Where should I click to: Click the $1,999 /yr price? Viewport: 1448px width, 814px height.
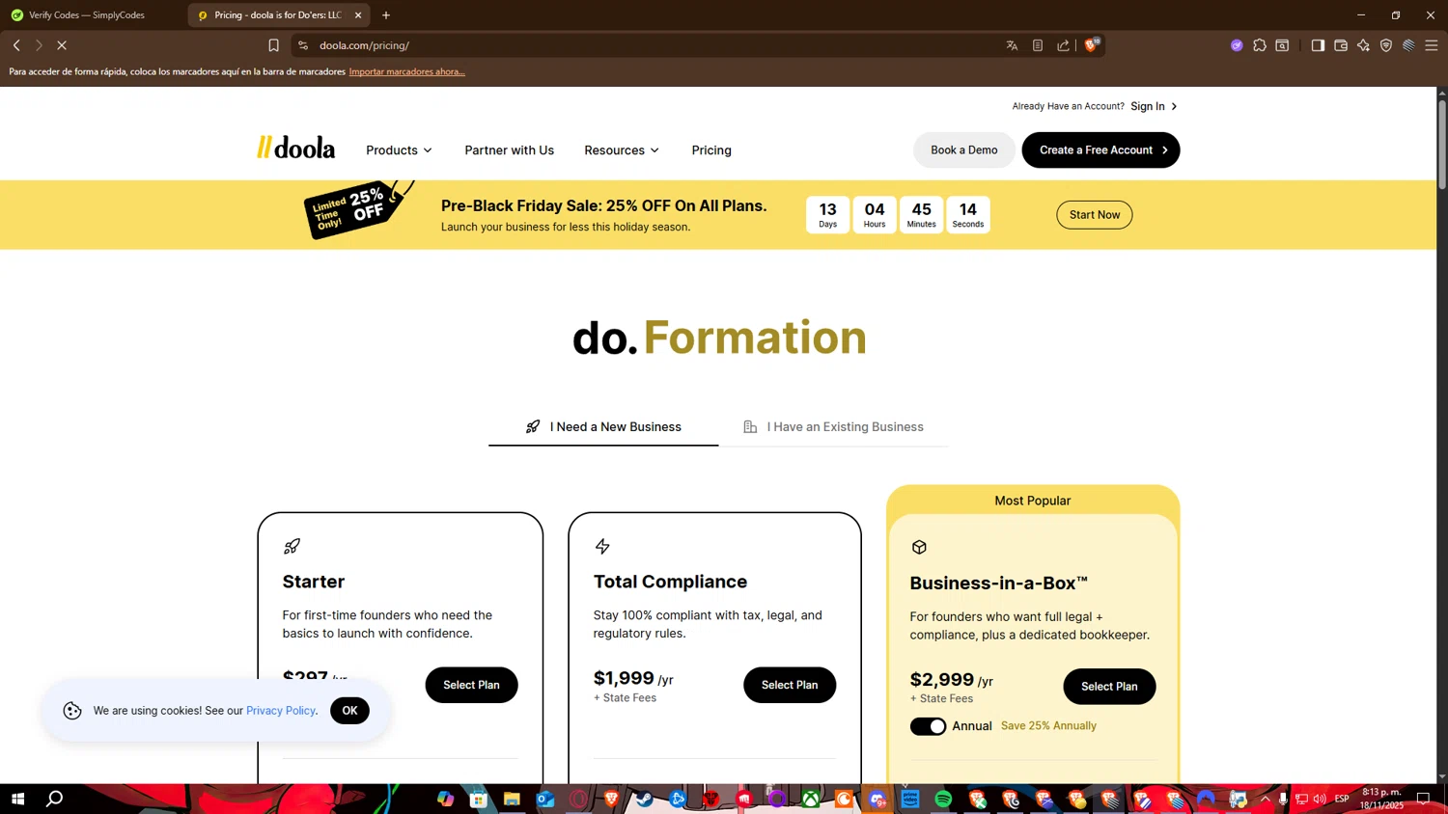pos(633,679)
